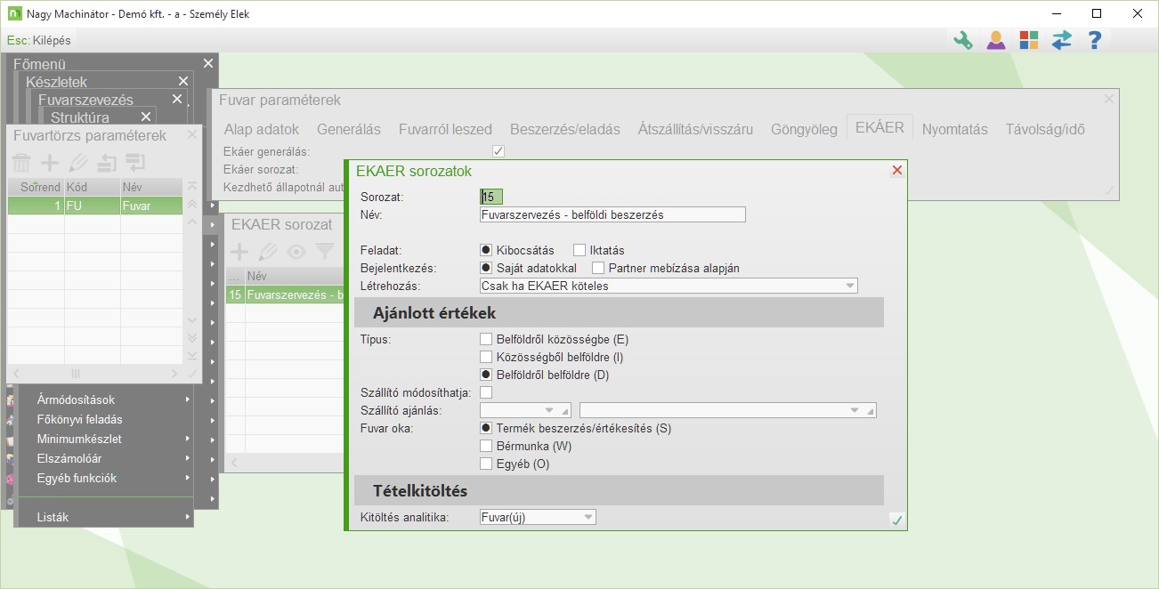This screenshot has width=1159, height=589.
Task: Add new entry with plus in EKAER sorozat panel
Action: [239, 252]
